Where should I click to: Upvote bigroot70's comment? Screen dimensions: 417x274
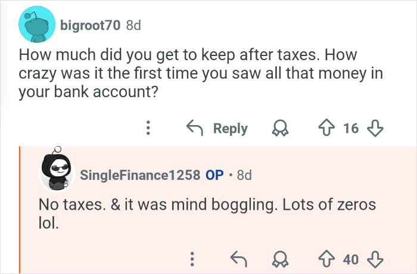(326, 128)
